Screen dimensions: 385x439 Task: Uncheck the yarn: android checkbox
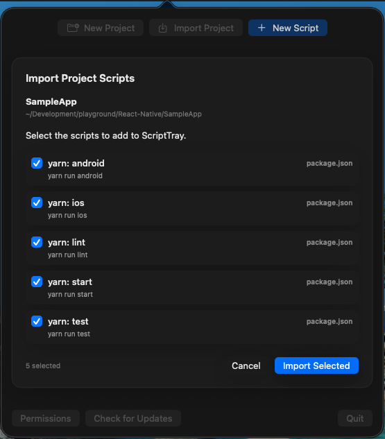[x=37, y=163]
